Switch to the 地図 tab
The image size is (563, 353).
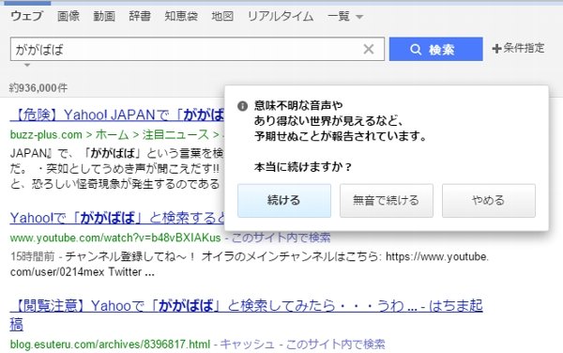(222, 16)
